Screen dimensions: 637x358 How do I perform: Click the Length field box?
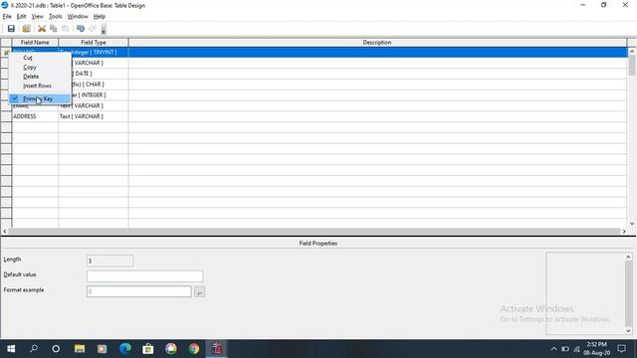109,261
